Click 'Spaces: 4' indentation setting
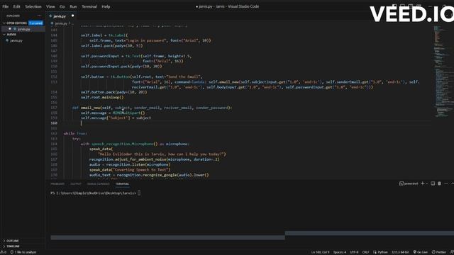 339,252
